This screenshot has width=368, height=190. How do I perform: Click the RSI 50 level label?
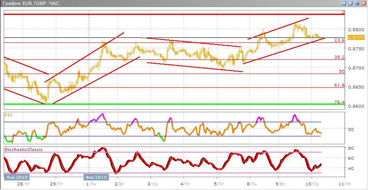click(351, 129)
